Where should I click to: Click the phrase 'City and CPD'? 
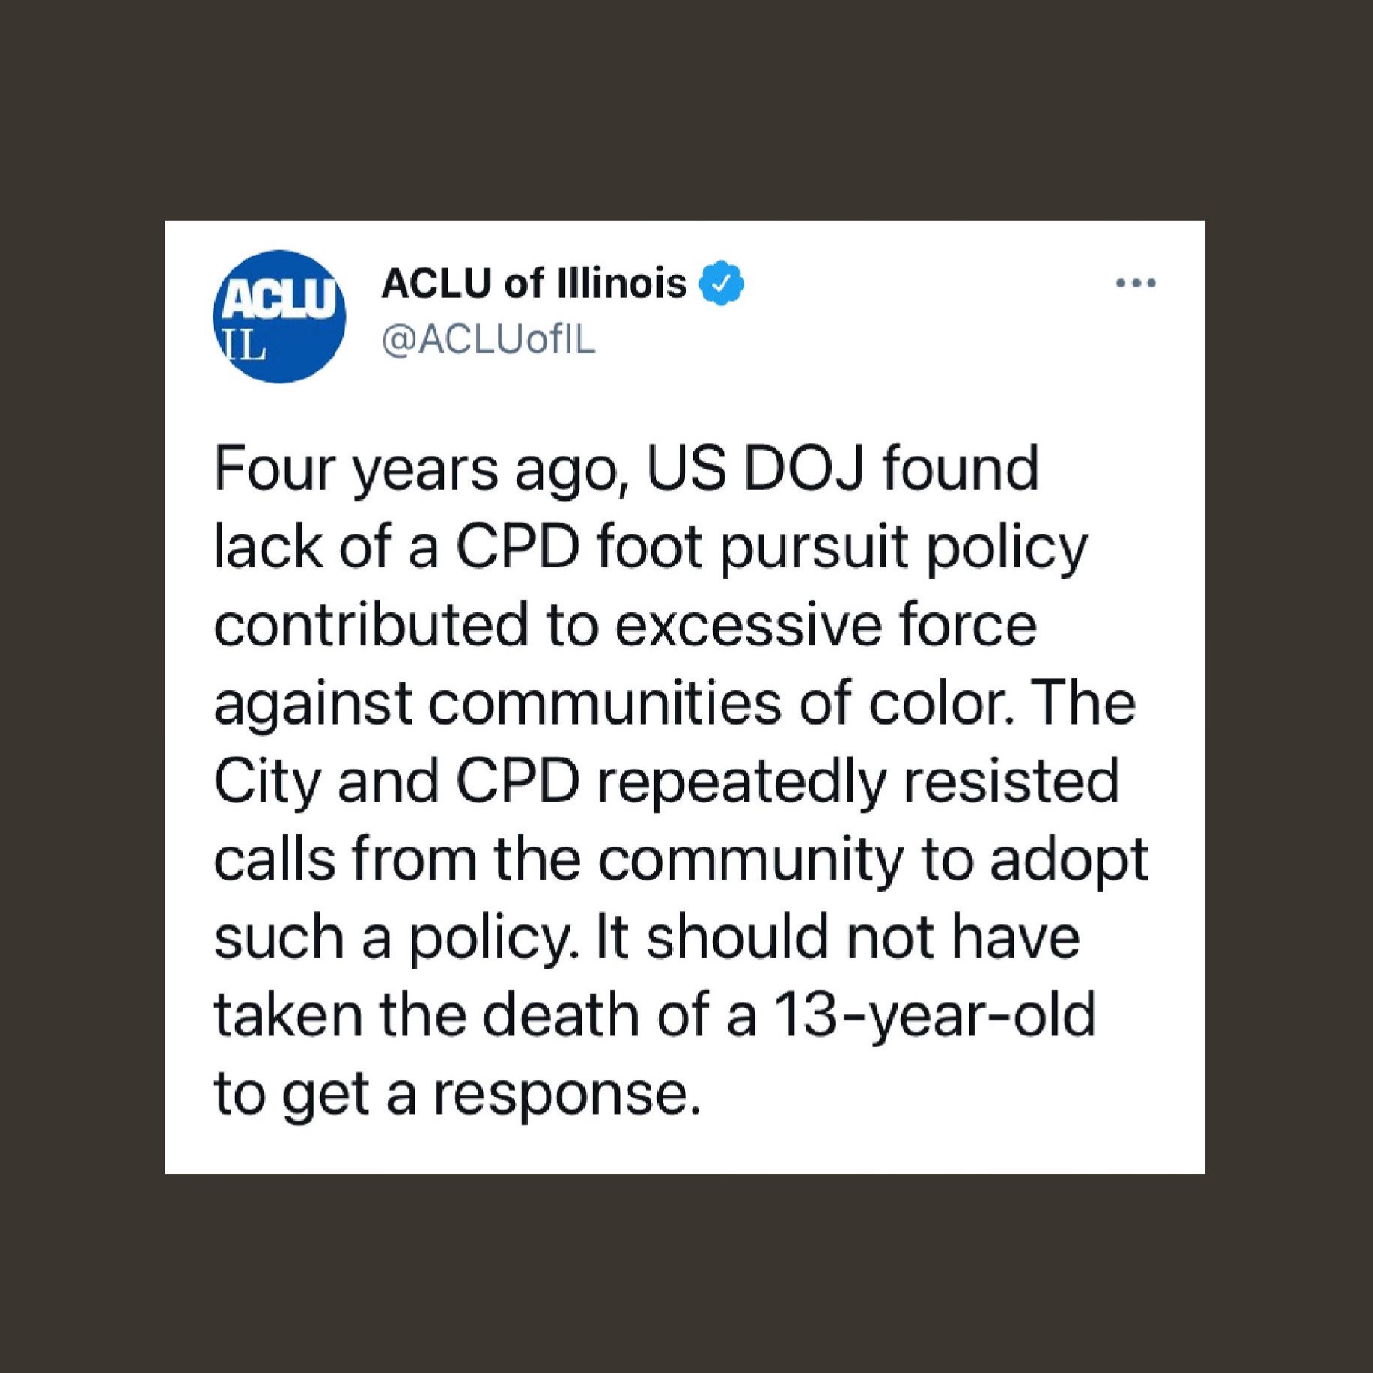tap(397, 784)
